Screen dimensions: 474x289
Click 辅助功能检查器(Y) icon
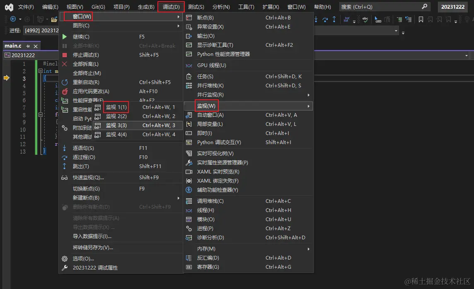pyautogui.click(x=189, y=190)
